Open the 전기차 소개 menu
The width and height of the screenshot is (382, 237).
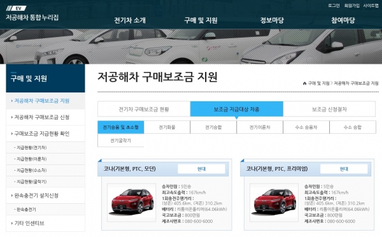tap(130, 20)
